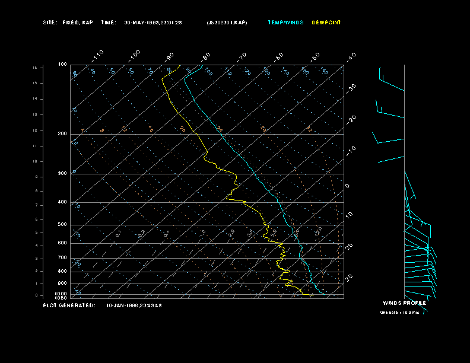Click the WINDS PROFILE caption
The height and width of the screenshot is (363, 470).
[x=404, y=303]
